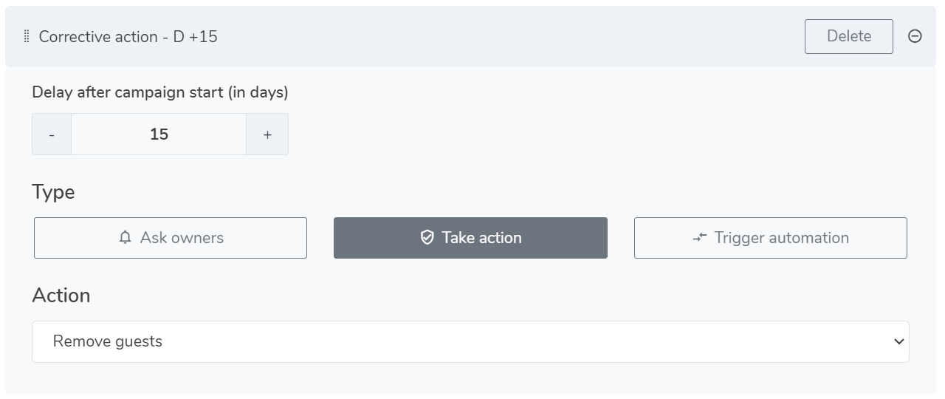Focus the delay field showing 15

[x=159, y=134]
